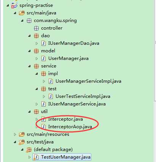Image resolution: width=156 pixels, height=162 pixels.
Task: Select IUserManagerService.java file name
Action: click(77, 104)
